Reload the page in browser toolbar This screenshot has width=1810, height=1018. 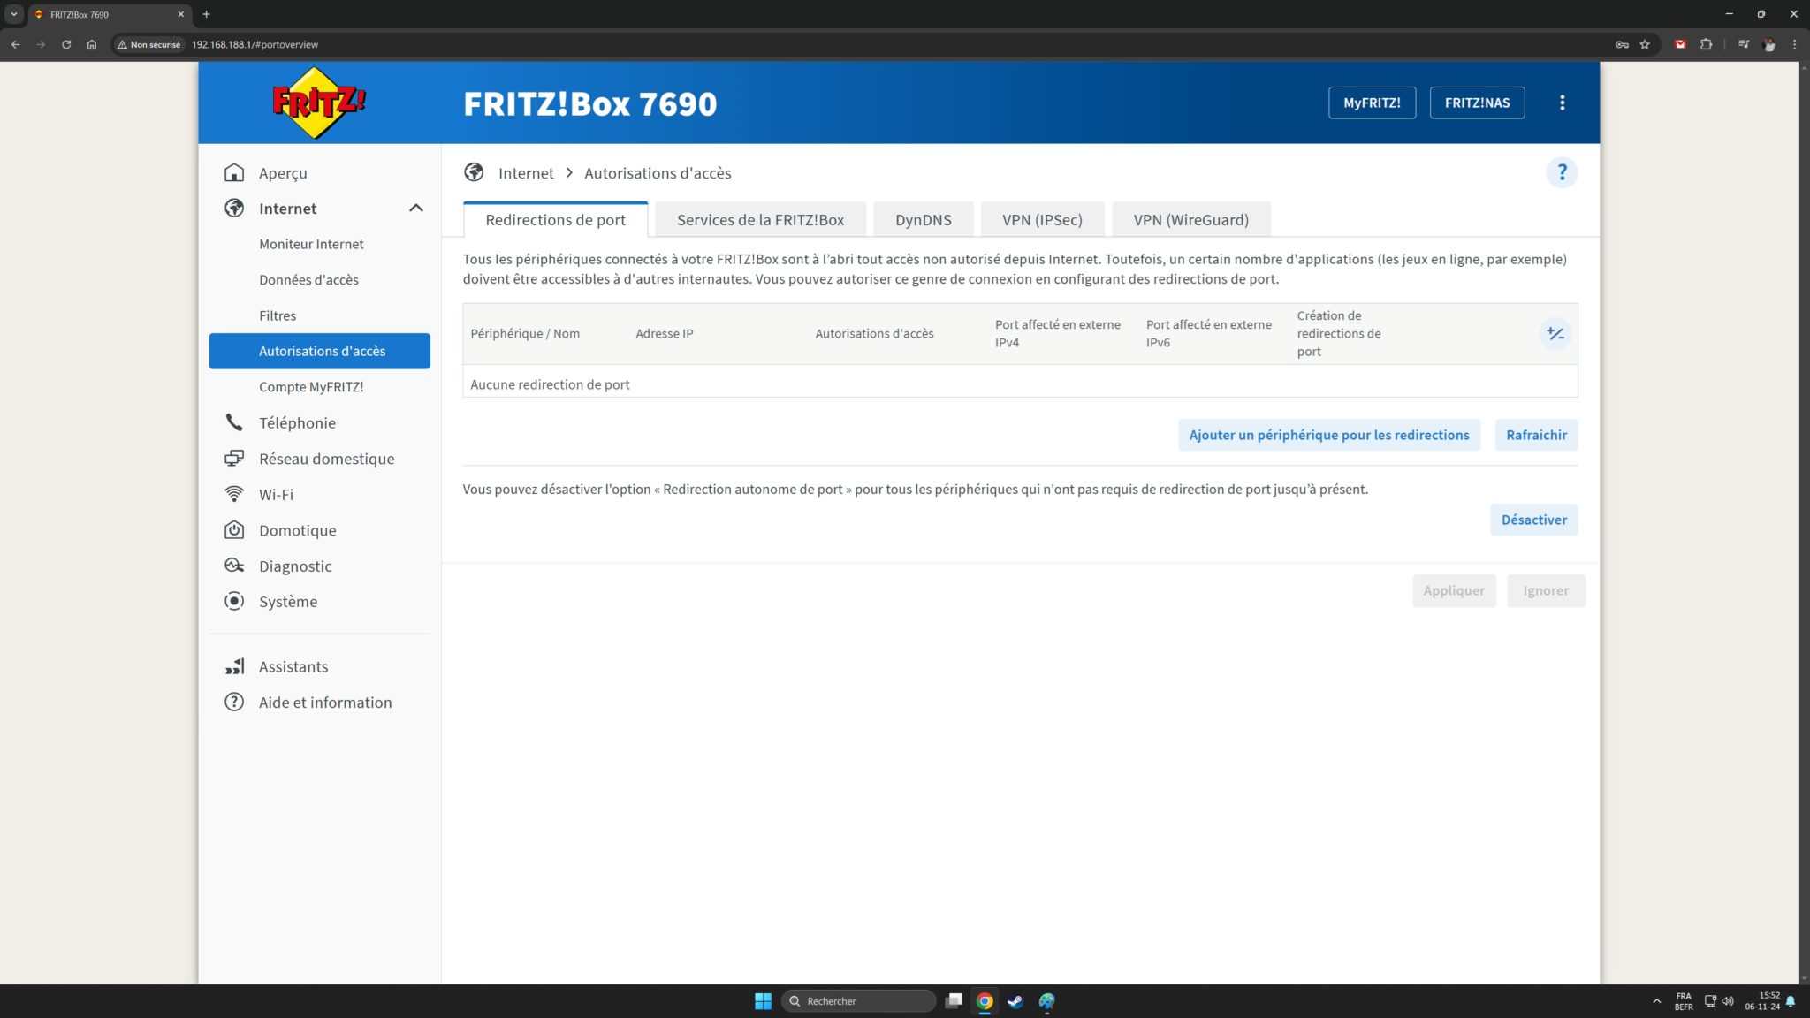66,44
